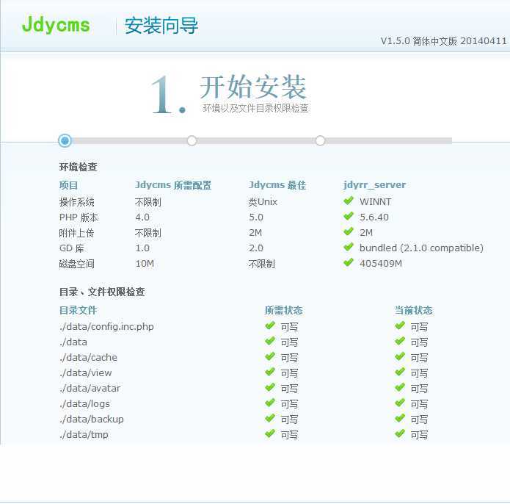Click the 附件上传 row label

[77, 233]
